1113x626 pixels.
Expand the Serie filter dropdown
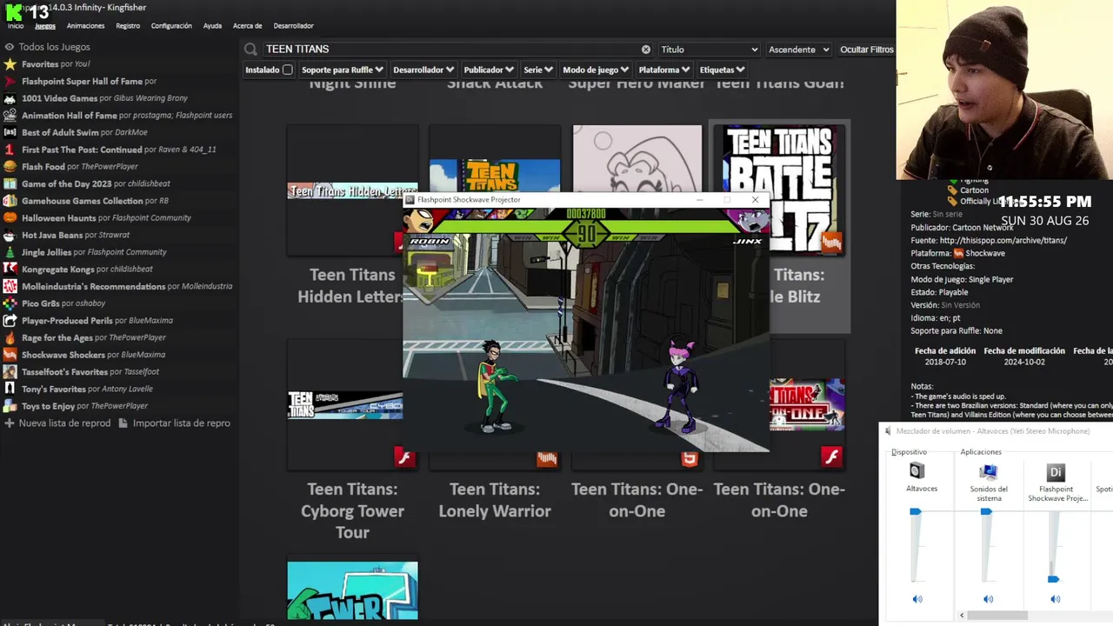(539, 70)
